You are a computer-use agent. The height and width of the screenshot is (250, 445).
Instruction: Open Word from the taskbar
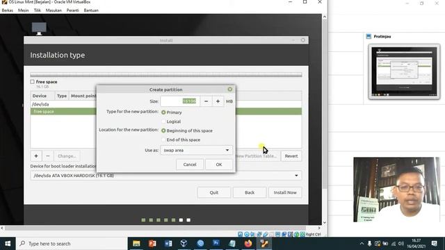(x=168, y=244)
